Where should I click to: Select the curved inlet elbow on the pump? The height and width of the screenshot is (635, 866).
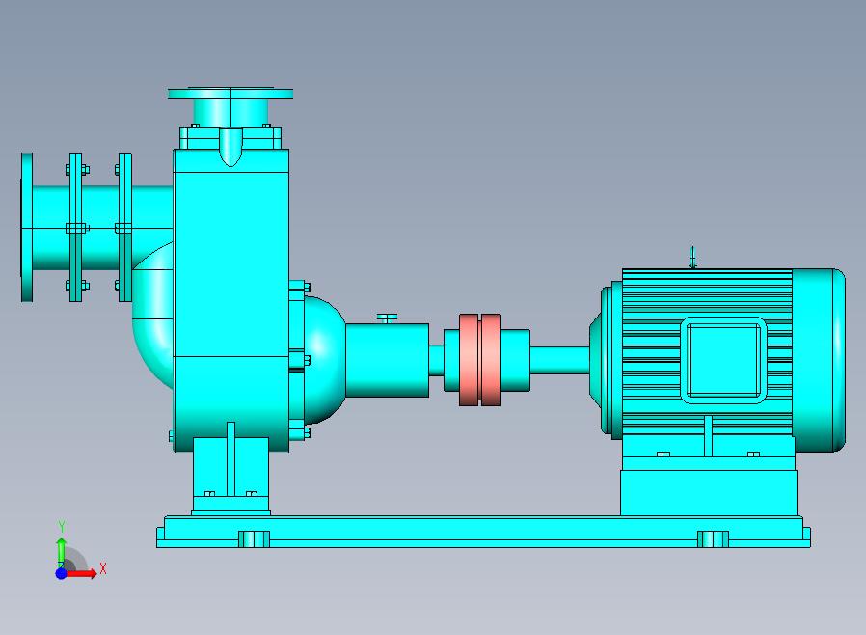153,315
